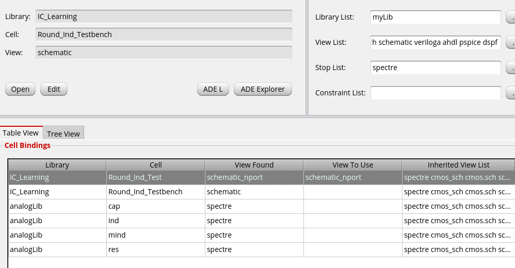
Task: Click the Library List input field
Action: (x=436, y=17)
